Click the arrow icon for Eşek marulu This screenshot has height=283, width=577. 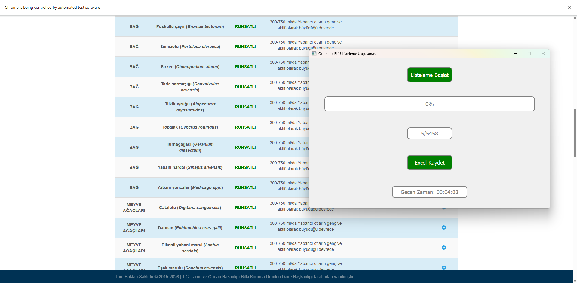click(444, 267)
